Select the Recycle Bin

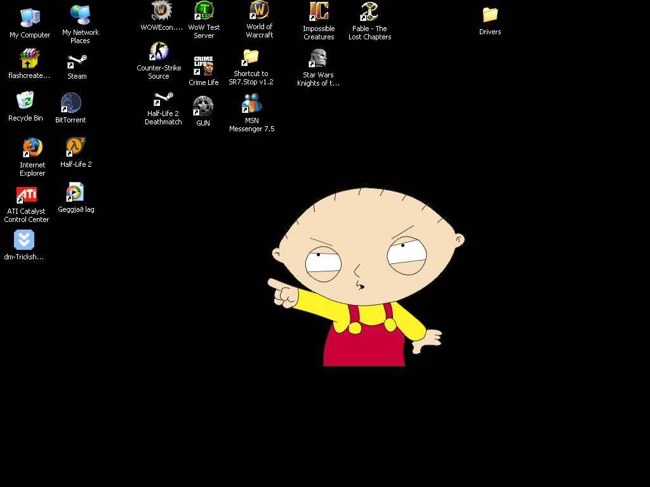[25, 101]
